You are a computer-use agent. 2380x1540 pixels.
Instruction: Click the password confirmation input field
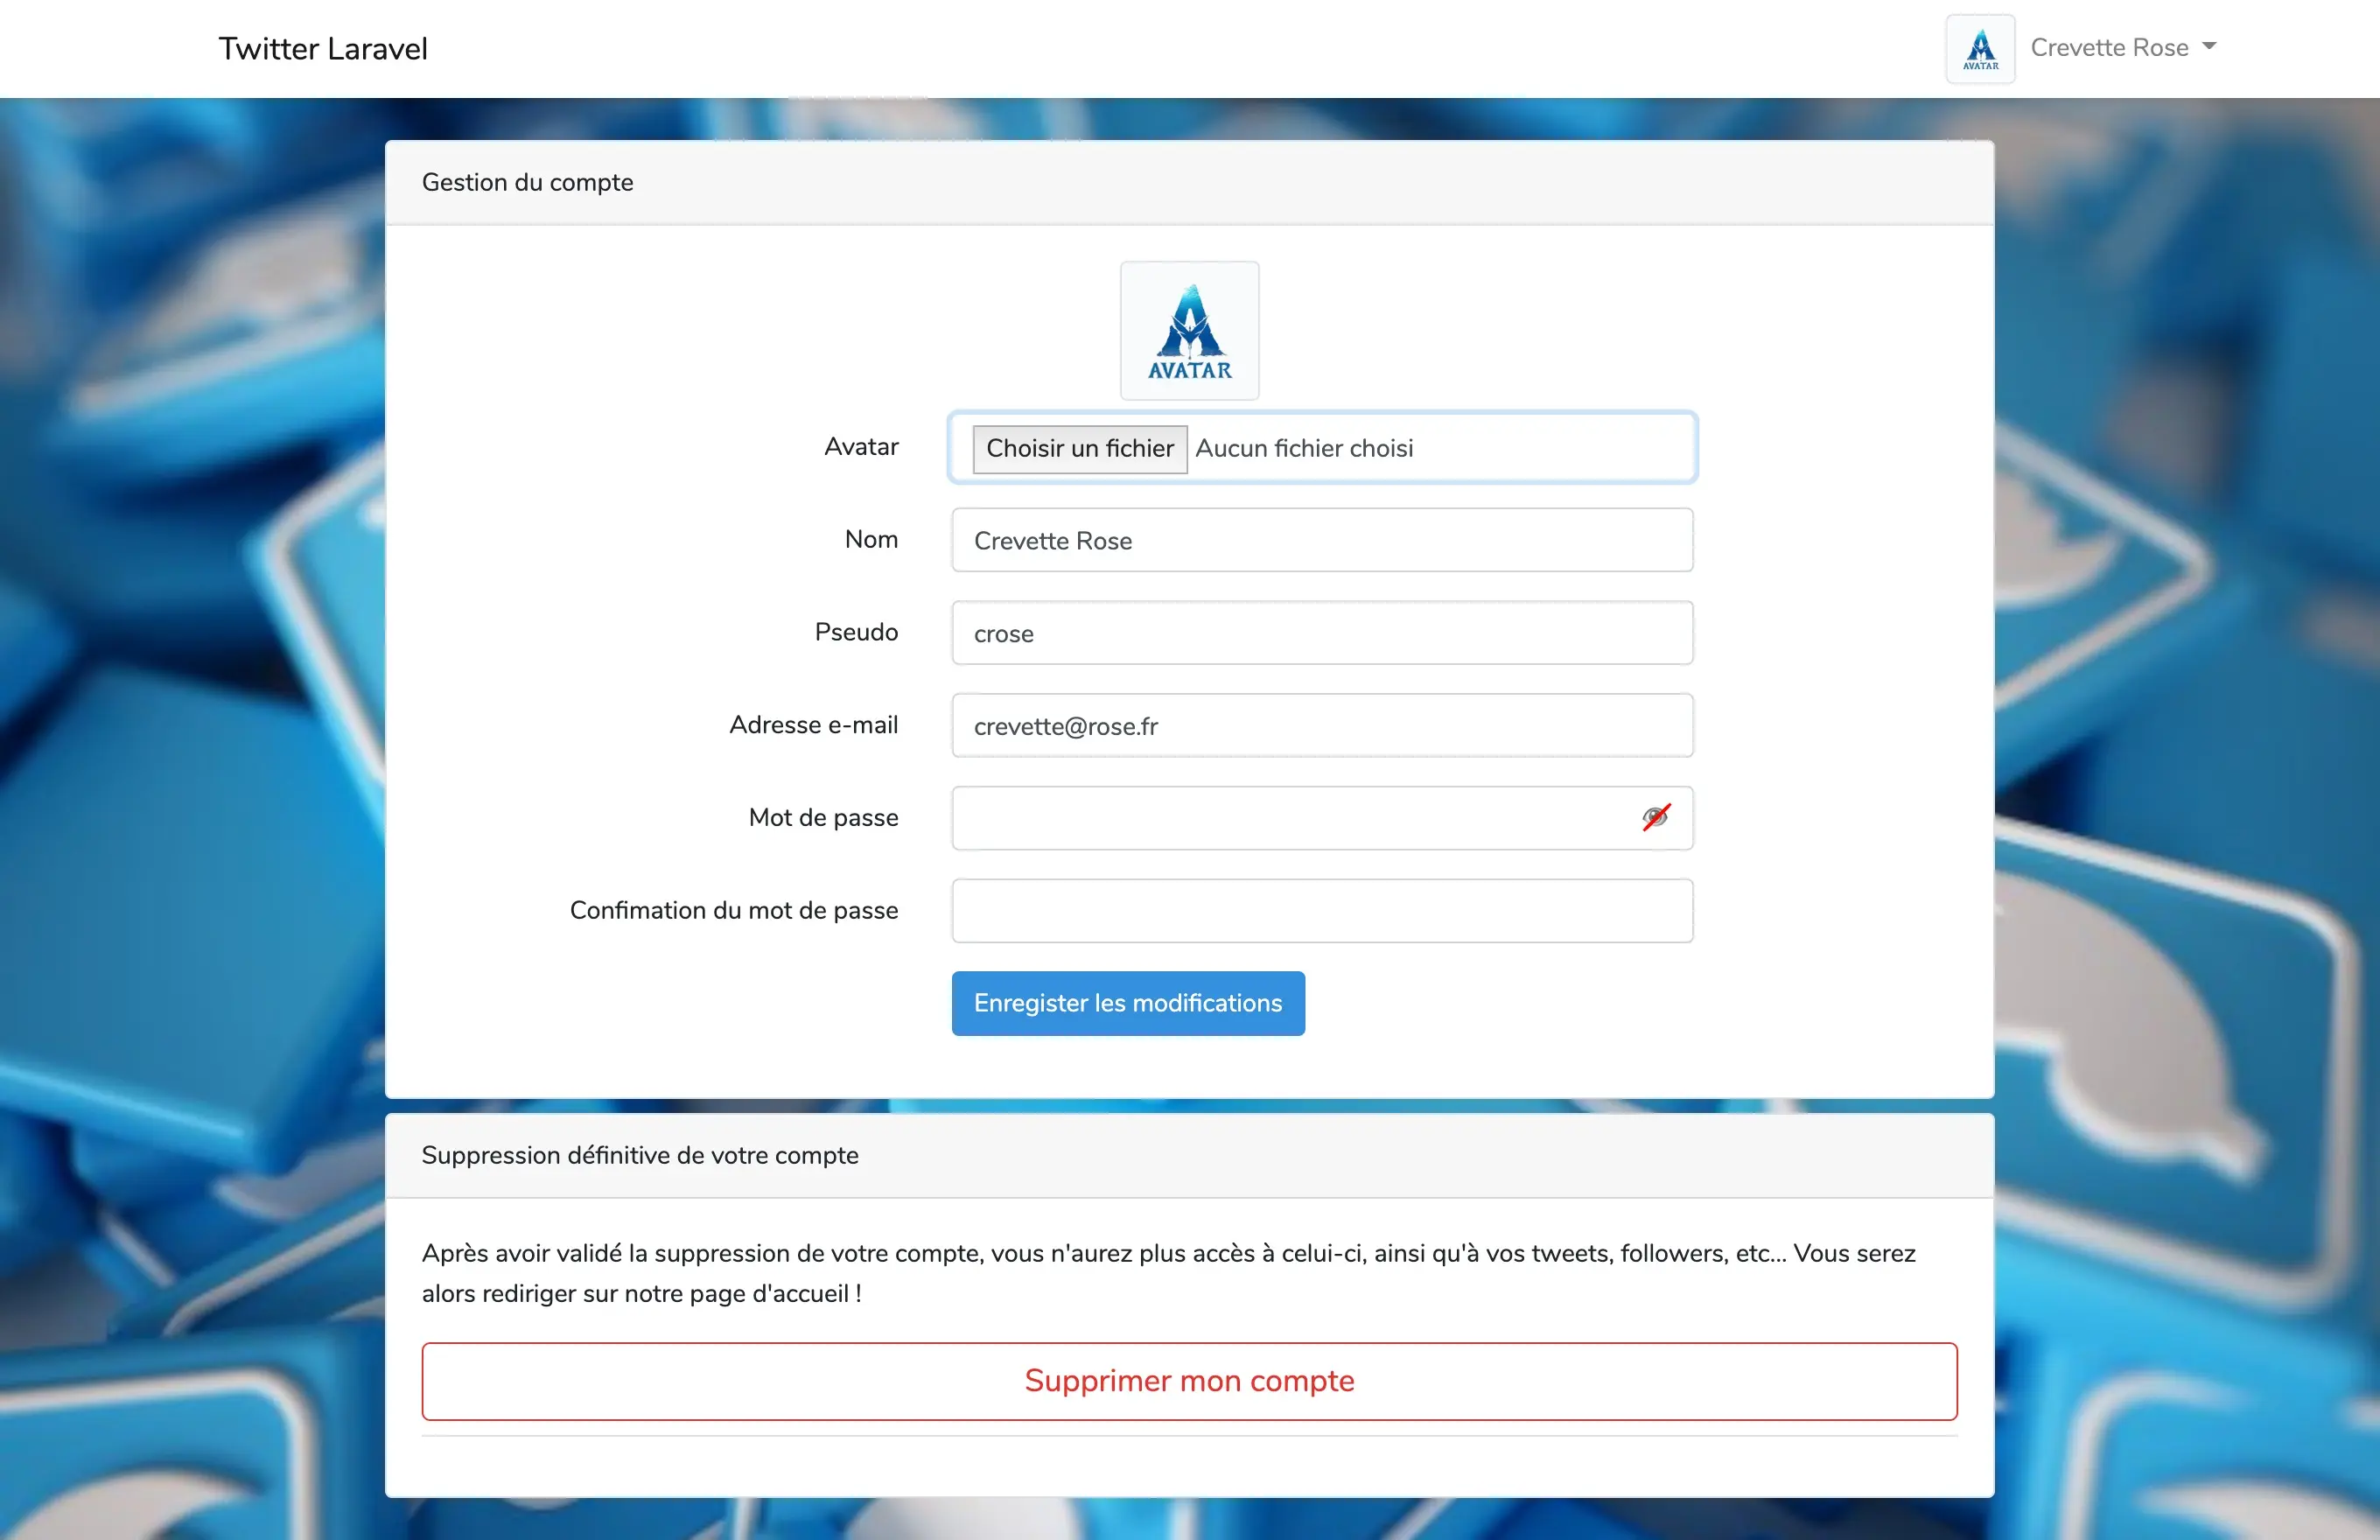point(1322,910)
